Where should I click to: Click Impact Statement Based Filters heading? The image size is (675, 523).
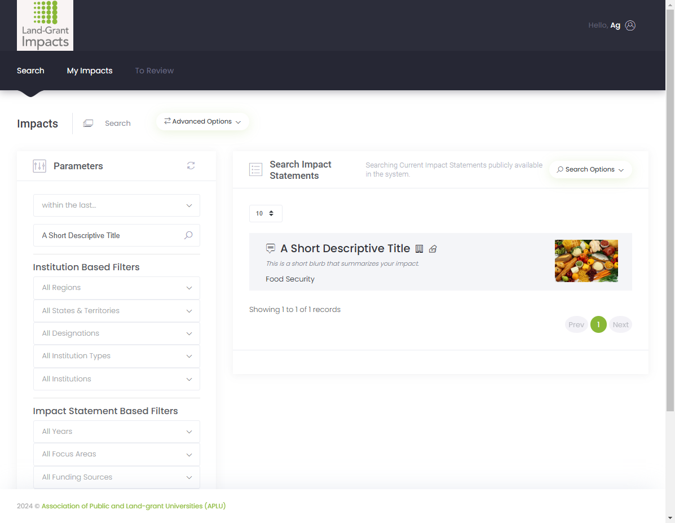tap(105, 411)
